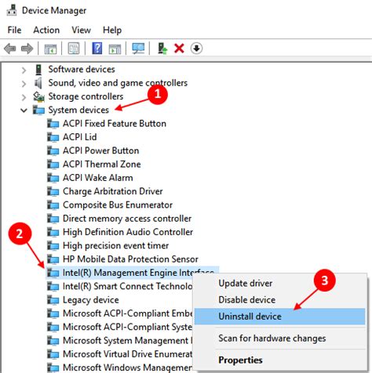Select ACPI Power Button device
The width and height of the screenshot is (372, 373).
click(101, 151)
